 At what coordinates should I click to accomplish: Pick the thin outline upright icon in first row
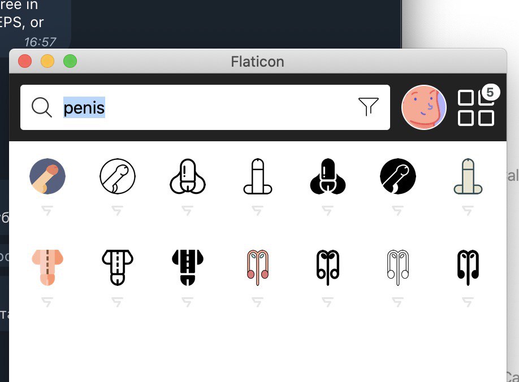(x=257, y=176)
